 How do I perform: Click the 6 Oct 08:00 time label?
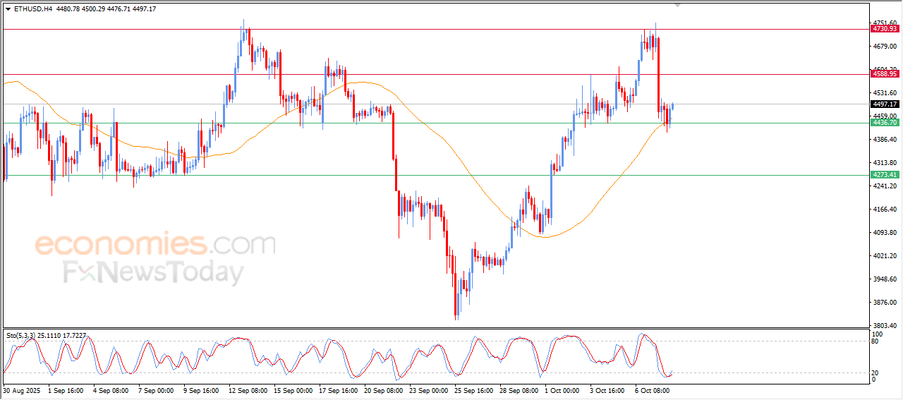653,389
